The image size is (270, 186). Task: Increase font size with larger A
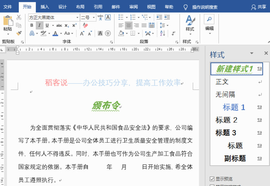82,33
